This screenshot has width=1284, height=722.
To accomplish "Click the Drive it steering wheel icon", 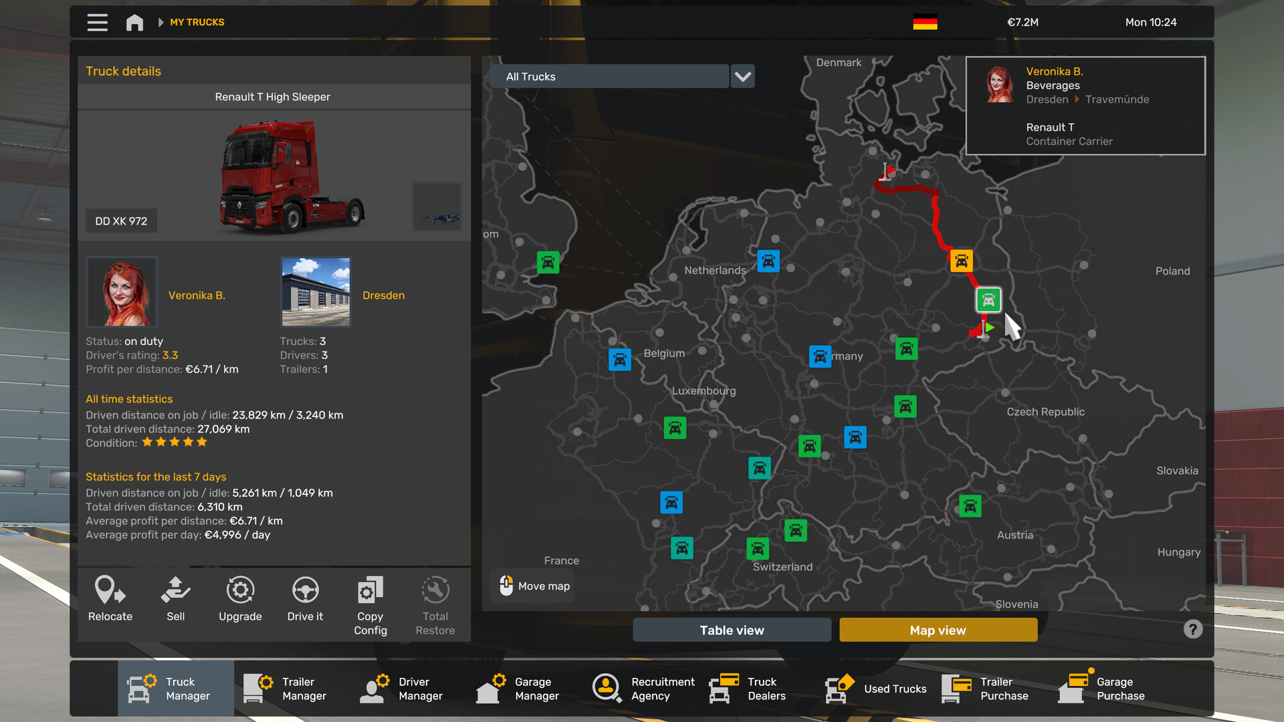I will 305,600.
